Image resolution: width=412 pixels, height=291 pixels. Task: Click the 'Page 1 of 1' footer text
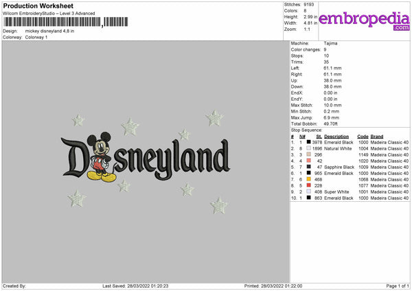[x=398, y=286]
